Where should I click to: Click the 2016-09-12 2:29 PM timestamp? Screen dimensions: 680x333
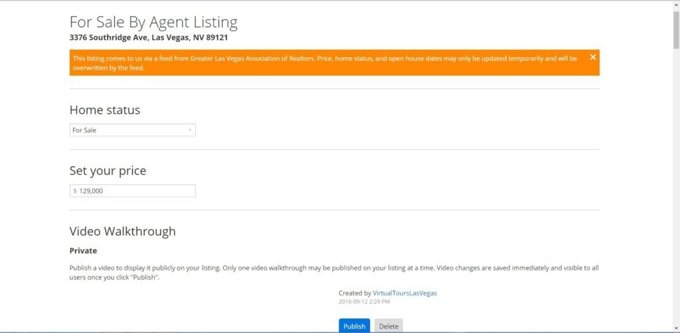tap(364, 302)
